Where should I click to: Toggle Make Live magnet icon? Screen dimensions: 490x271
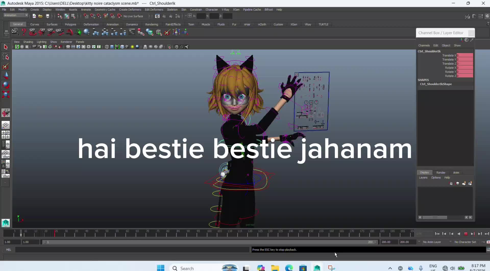click(119, 16)
